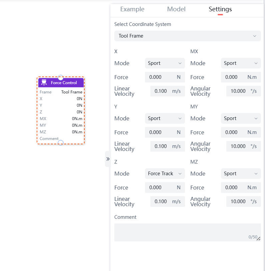Click the Z Force input field
The height and width of the screenshot is (271, 265).
161,188
